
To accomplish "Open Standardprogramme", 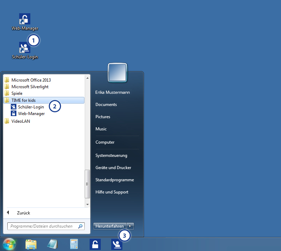I will click(x=115, y=180).
